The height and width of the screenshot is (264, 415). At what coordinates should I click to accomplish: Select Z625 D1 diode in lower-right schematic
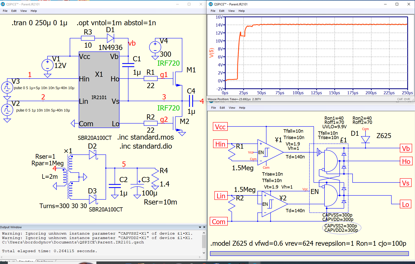point(365,139)
